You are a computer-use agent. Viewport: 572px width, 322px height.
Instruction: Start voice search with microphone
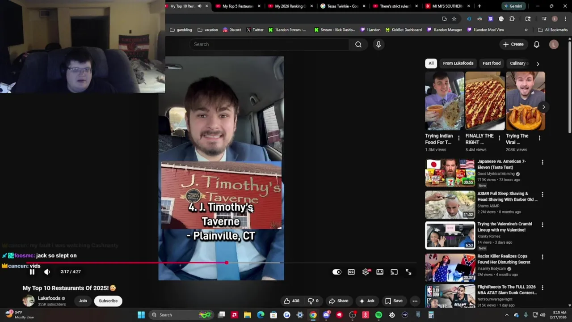click(379, 44)
